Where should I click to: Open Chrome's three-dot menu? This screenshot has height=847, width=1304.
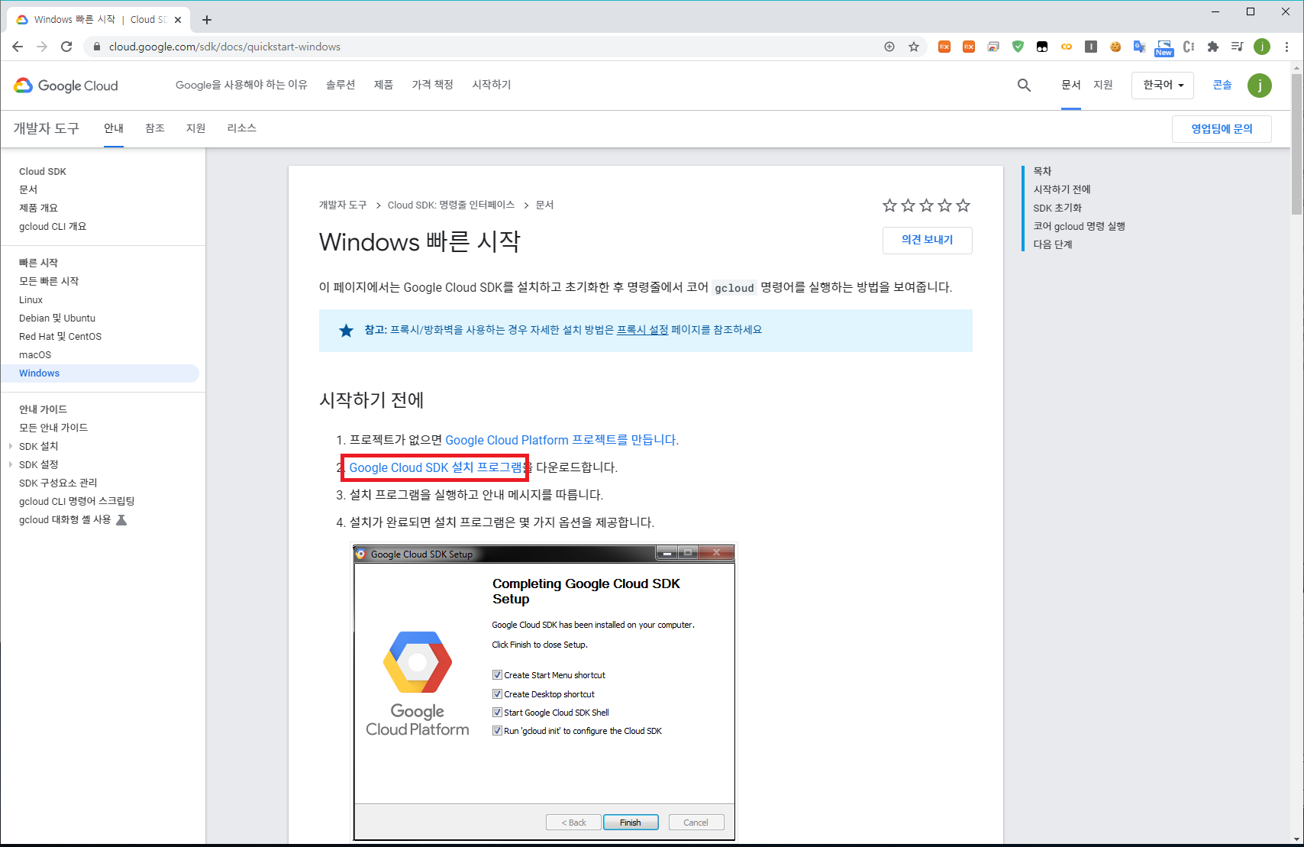coord(1286,47)
